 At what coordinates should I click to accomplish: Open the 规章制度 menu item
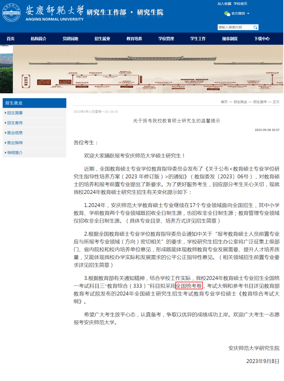pos(230,39)
